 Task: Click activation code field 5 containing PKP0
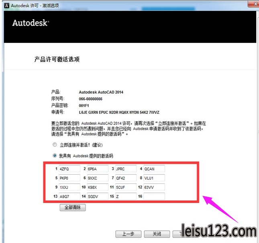pyautogui.click(x=69, y=178)
